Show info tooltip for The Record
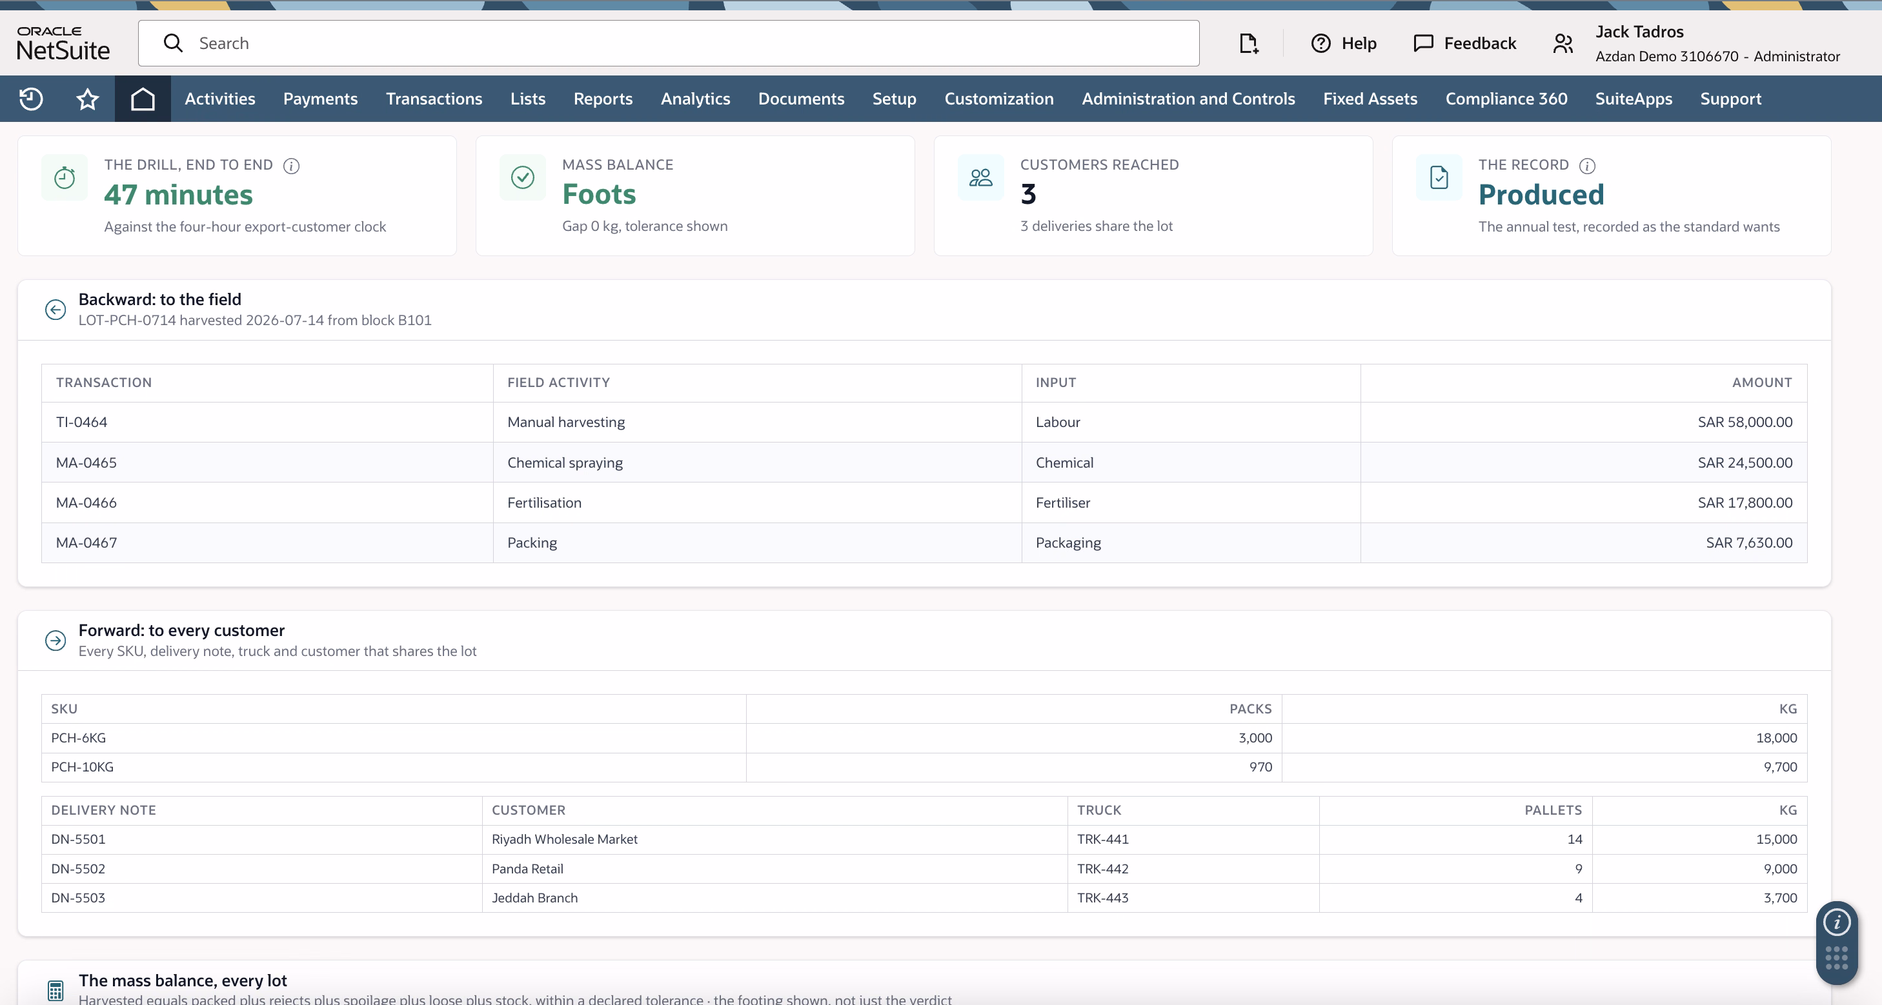 tap(1588, 166)
